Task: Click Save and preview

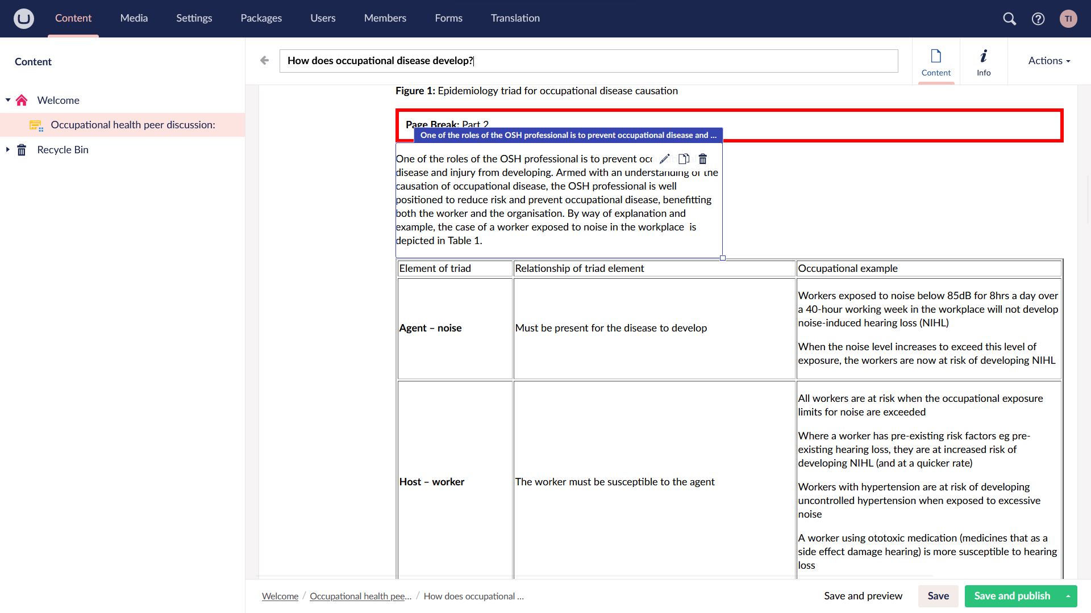Action: pos(863,596)
